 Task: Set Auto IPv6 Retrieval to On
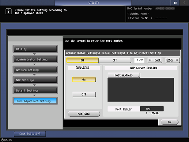[x=84, y=79]
